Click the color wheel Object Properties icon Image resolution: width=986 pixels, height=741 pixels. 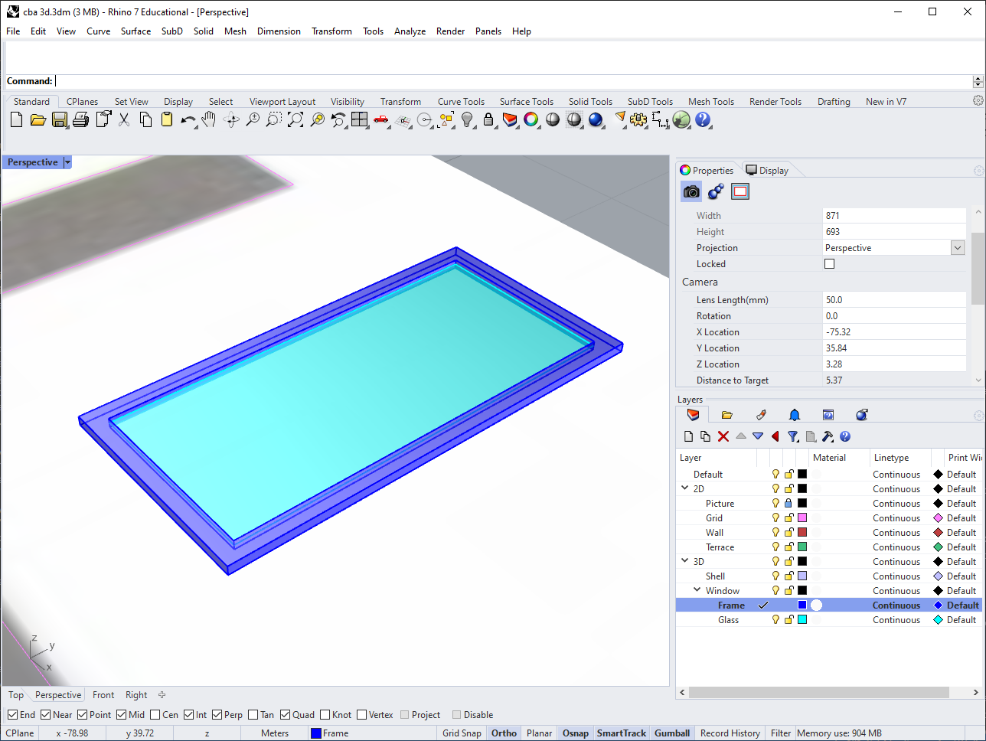[531, 119]
